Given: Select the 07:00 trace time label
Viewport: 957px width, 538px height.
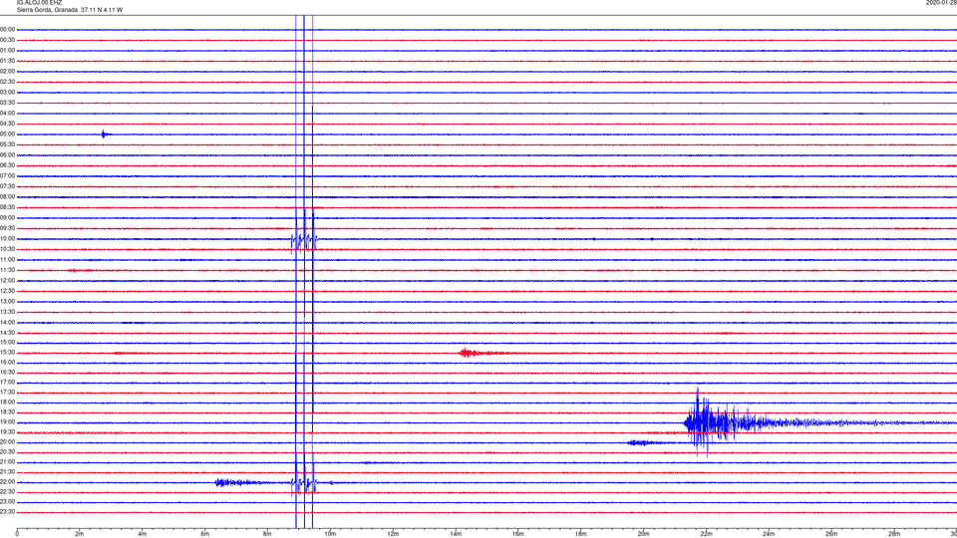Looking at the screenshot, I should (7, 176).
